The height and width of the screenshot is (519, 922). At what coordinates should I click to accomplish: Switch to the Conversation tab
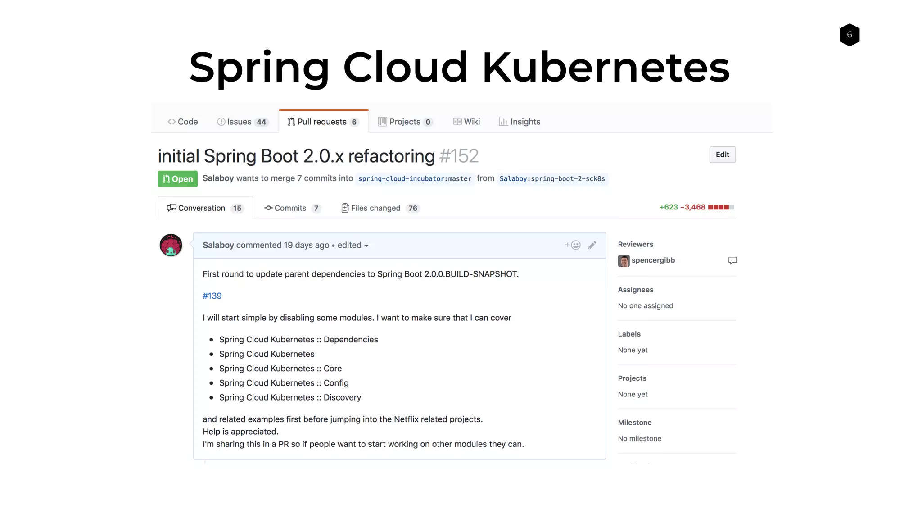tap(205, 208)
